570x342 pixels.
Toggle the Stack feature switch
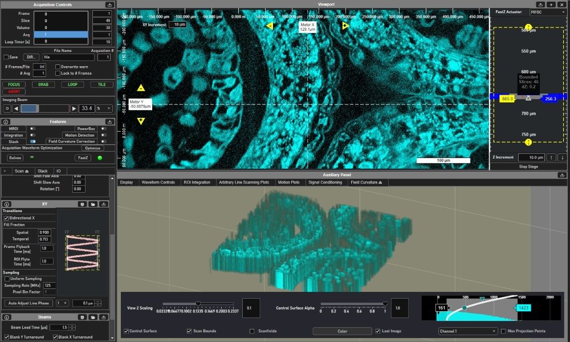click(x=32, y=141)
